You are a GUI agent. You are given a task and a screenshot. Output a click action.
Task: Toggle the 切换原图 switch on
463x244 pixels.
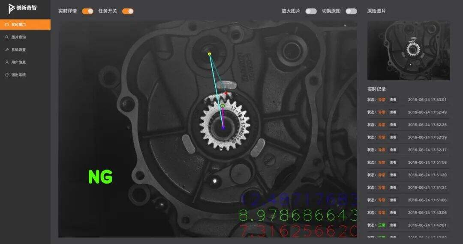351,11
